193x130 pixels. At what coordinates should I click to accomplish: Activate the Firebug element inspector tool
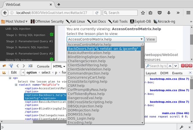tap(11, 66)
